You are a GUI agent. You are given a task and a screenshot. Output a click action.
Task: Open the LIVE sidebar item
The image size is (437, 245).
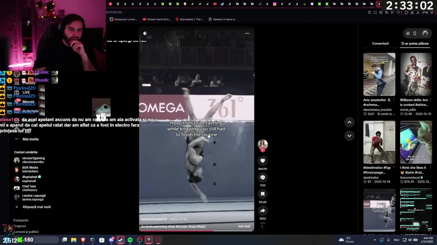point(23,93)
